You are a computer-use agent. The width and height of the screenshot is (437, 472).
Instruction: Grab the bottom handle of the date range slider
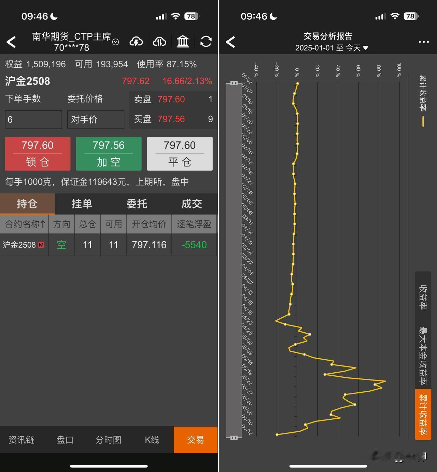coord(234,438)
